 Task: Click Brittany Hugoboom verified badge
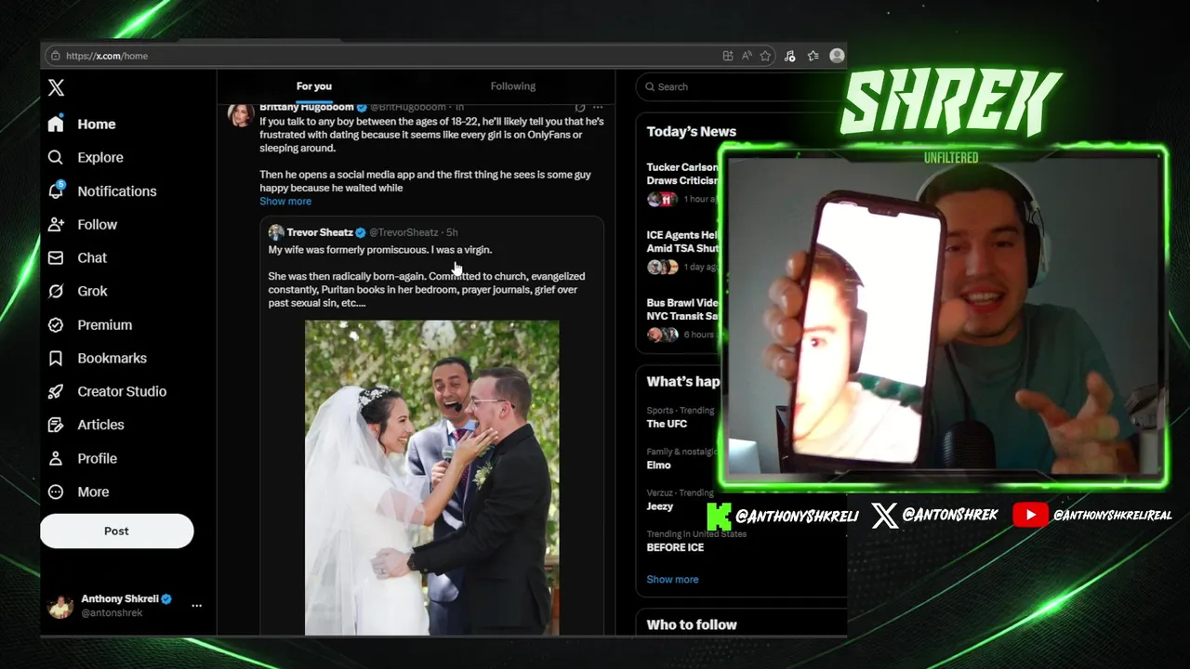point(362,107)
